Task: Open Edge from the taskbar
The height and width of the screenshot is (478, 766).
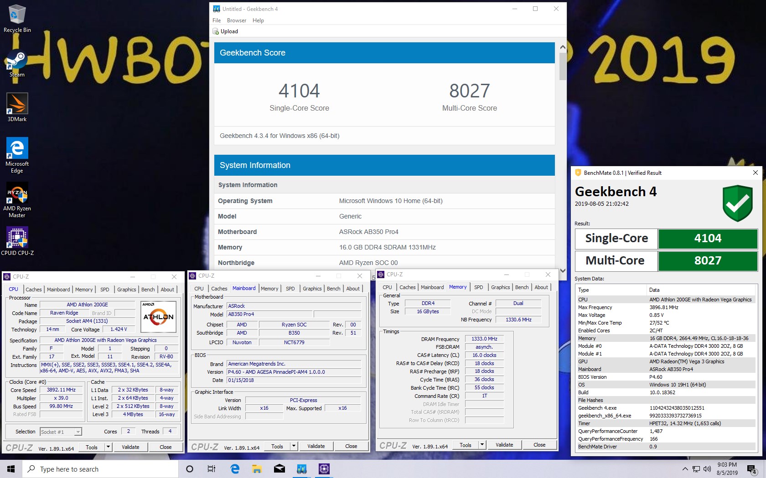Action: coord(235,469)
